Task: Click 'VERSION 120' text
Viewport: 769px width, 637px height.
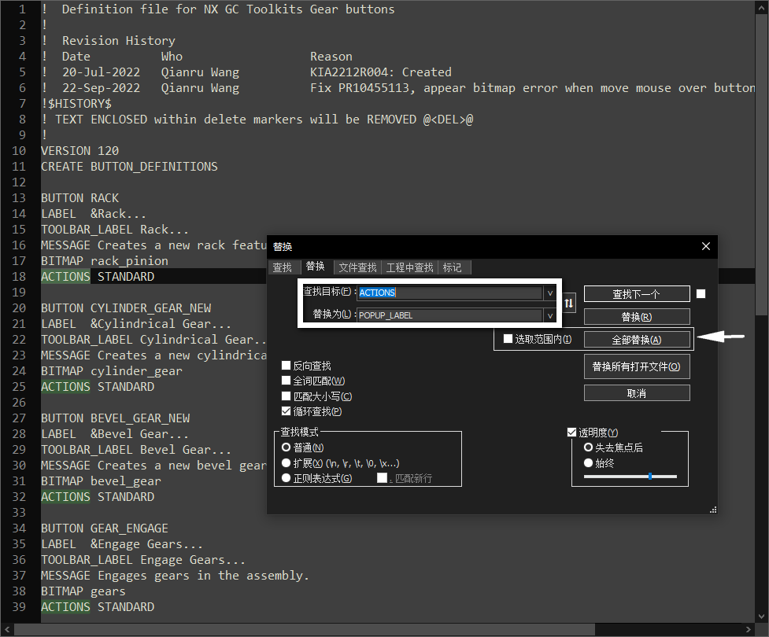Action: point(80,151)
